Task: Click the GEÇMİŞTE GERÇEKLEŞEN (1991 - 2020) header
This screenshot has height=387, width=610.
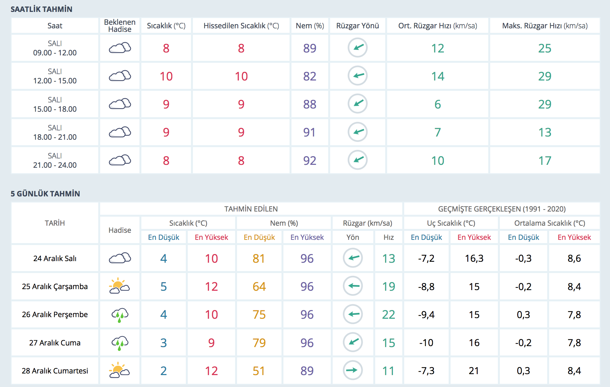Action: 501,209
